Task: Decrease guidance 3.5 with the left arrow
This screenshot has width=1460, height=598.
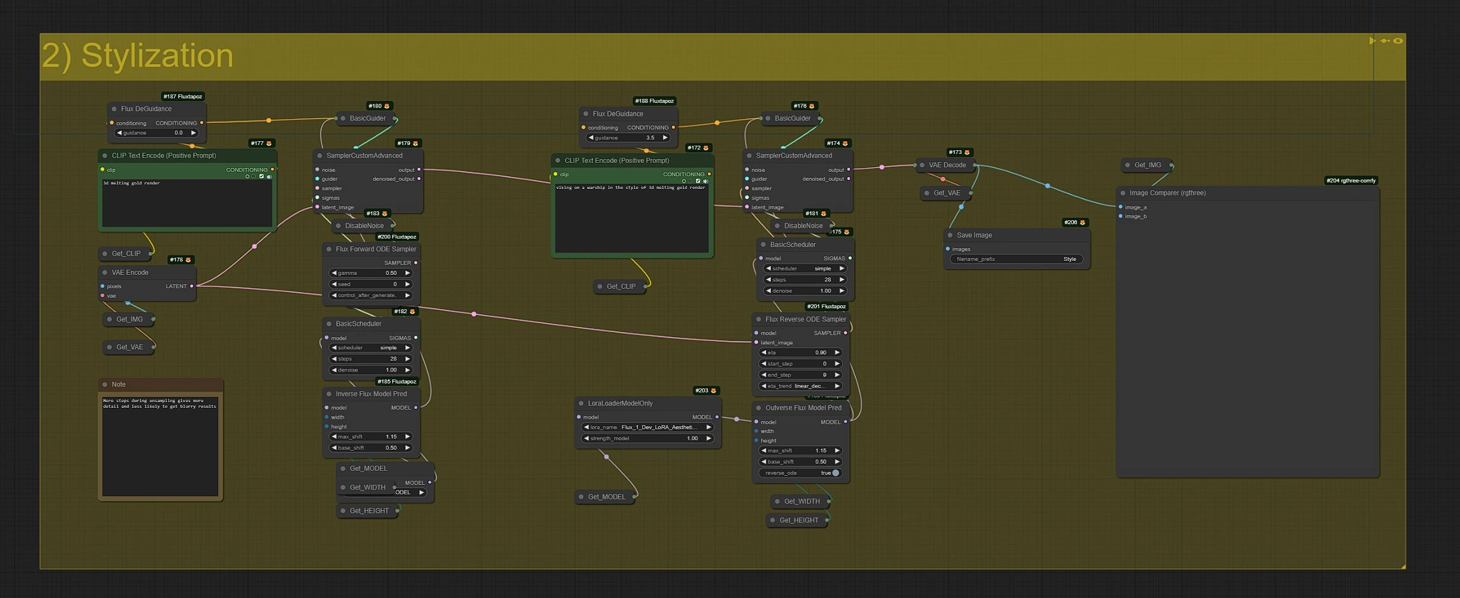Action: (590, 138)
